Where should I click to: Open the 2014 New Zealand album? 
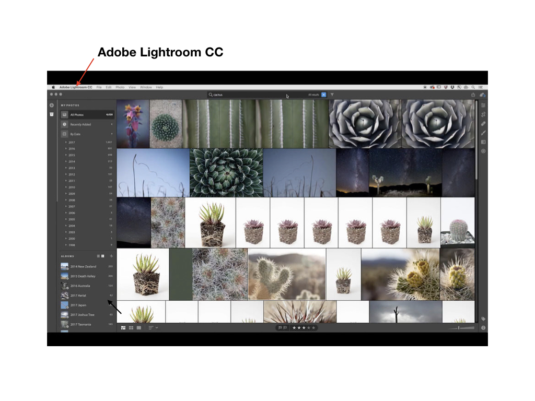pyautogui.click(x=87, y=266)
